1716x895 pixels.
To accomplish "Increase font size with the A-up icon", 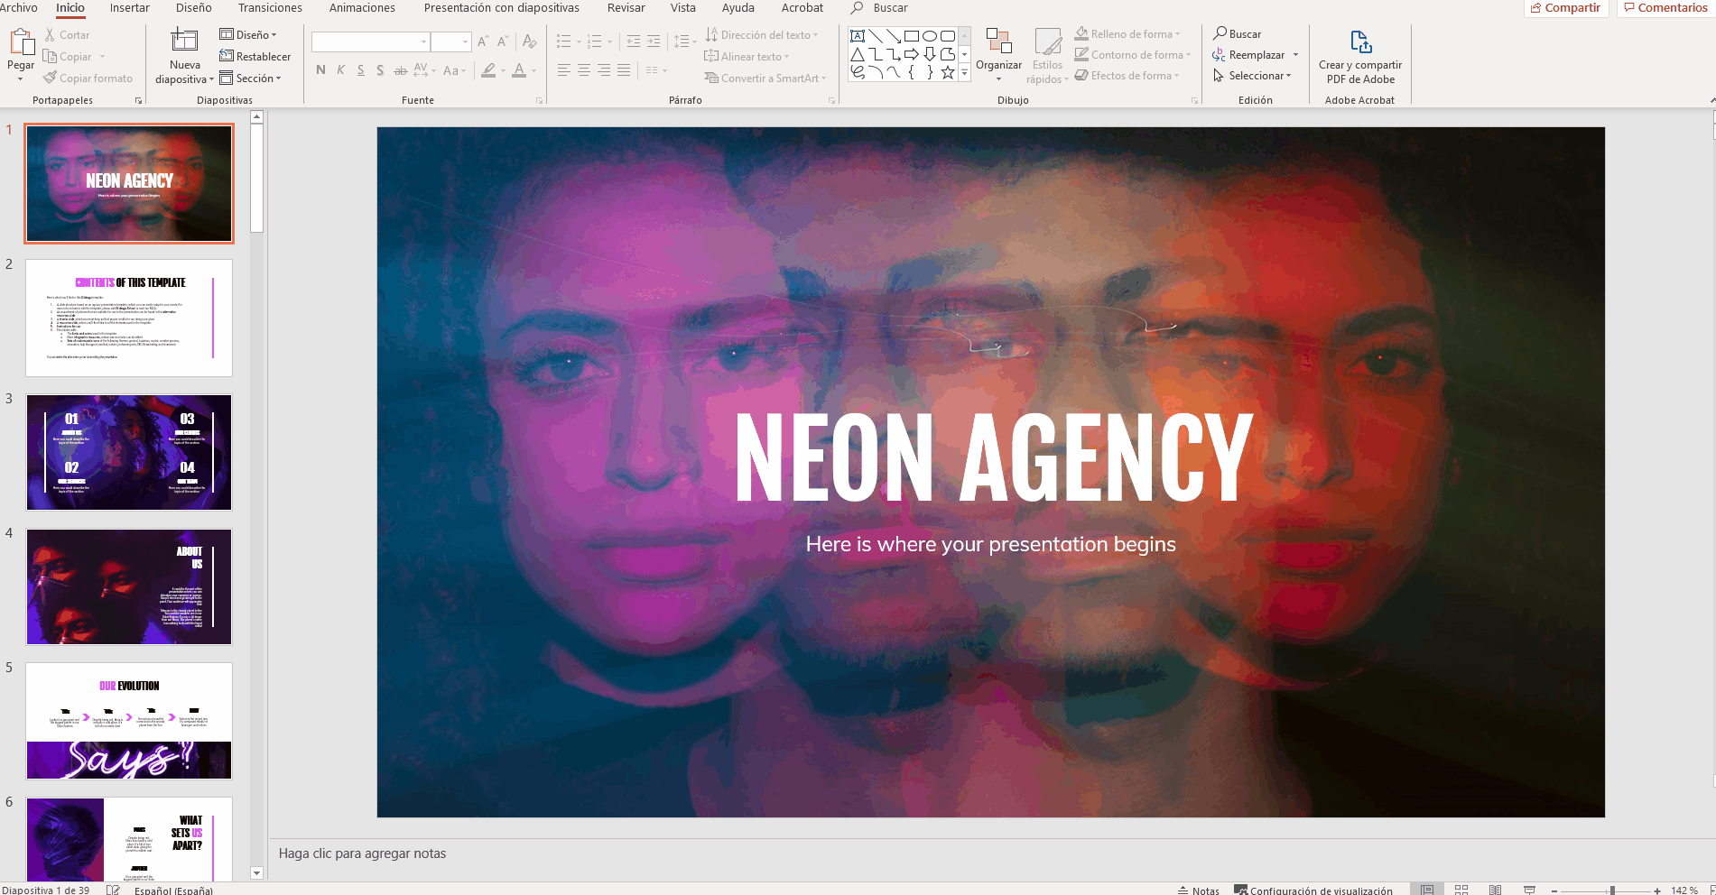I will tap(483, 42).
